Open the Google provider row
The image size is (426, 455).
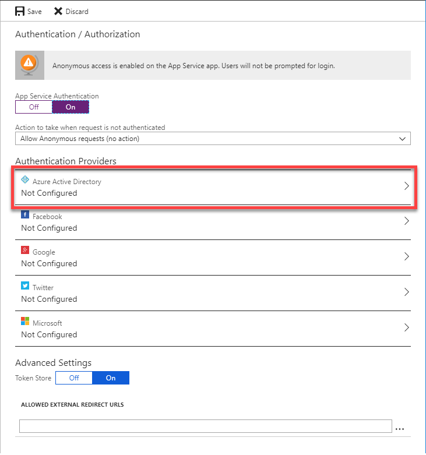point(213,258)
